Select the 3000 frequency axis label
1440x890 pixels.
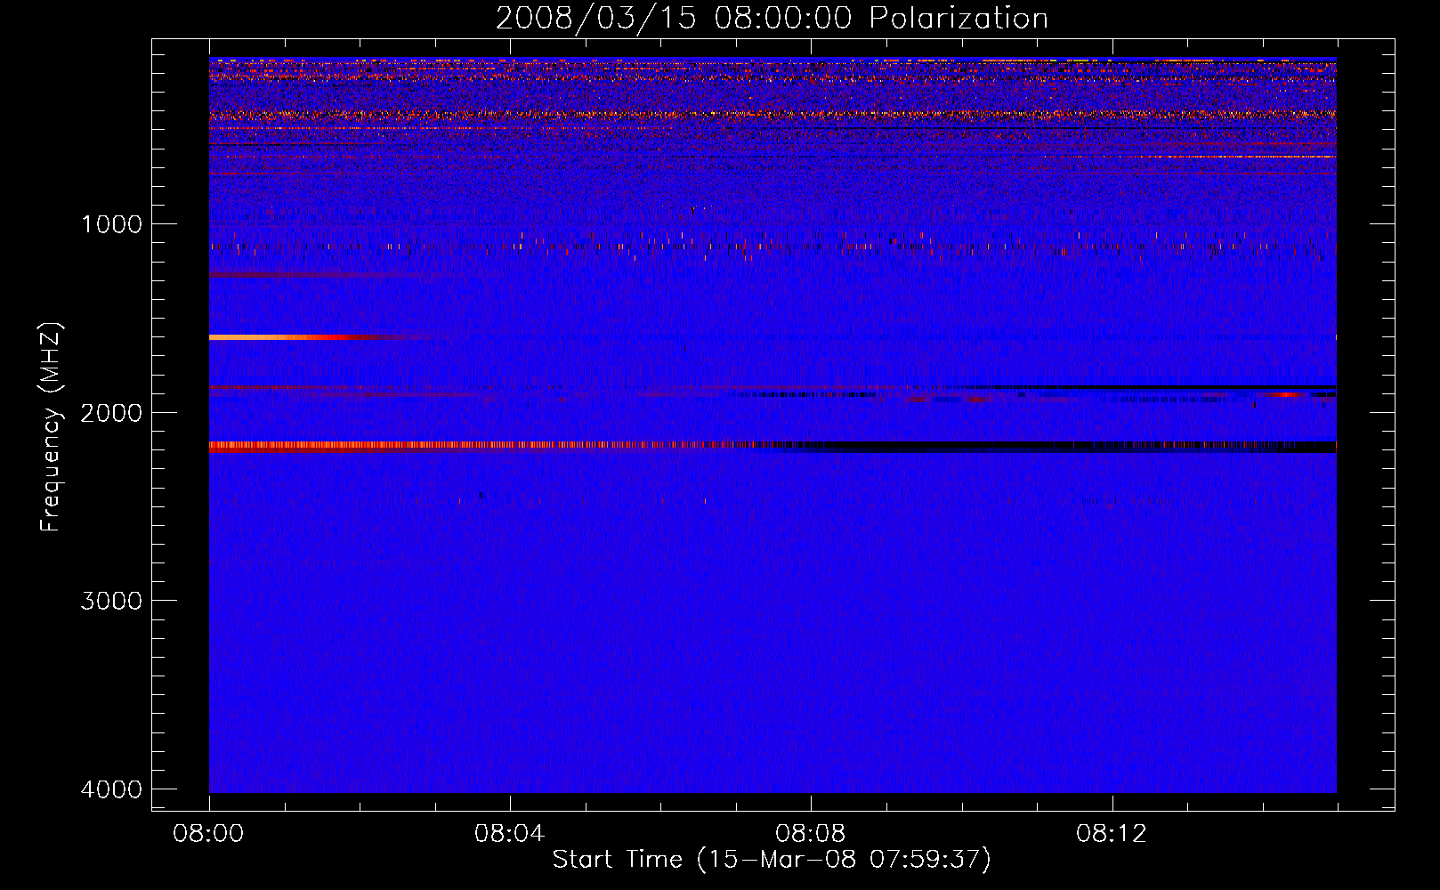[x=111, y=601]
